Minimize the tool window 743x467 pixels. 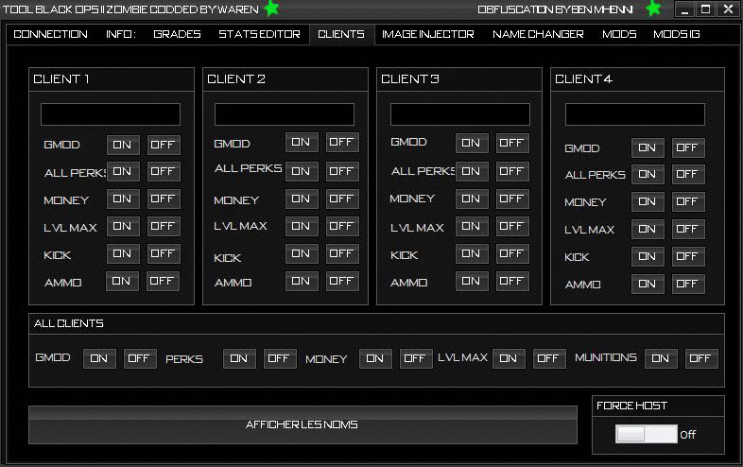coord(684,9)
